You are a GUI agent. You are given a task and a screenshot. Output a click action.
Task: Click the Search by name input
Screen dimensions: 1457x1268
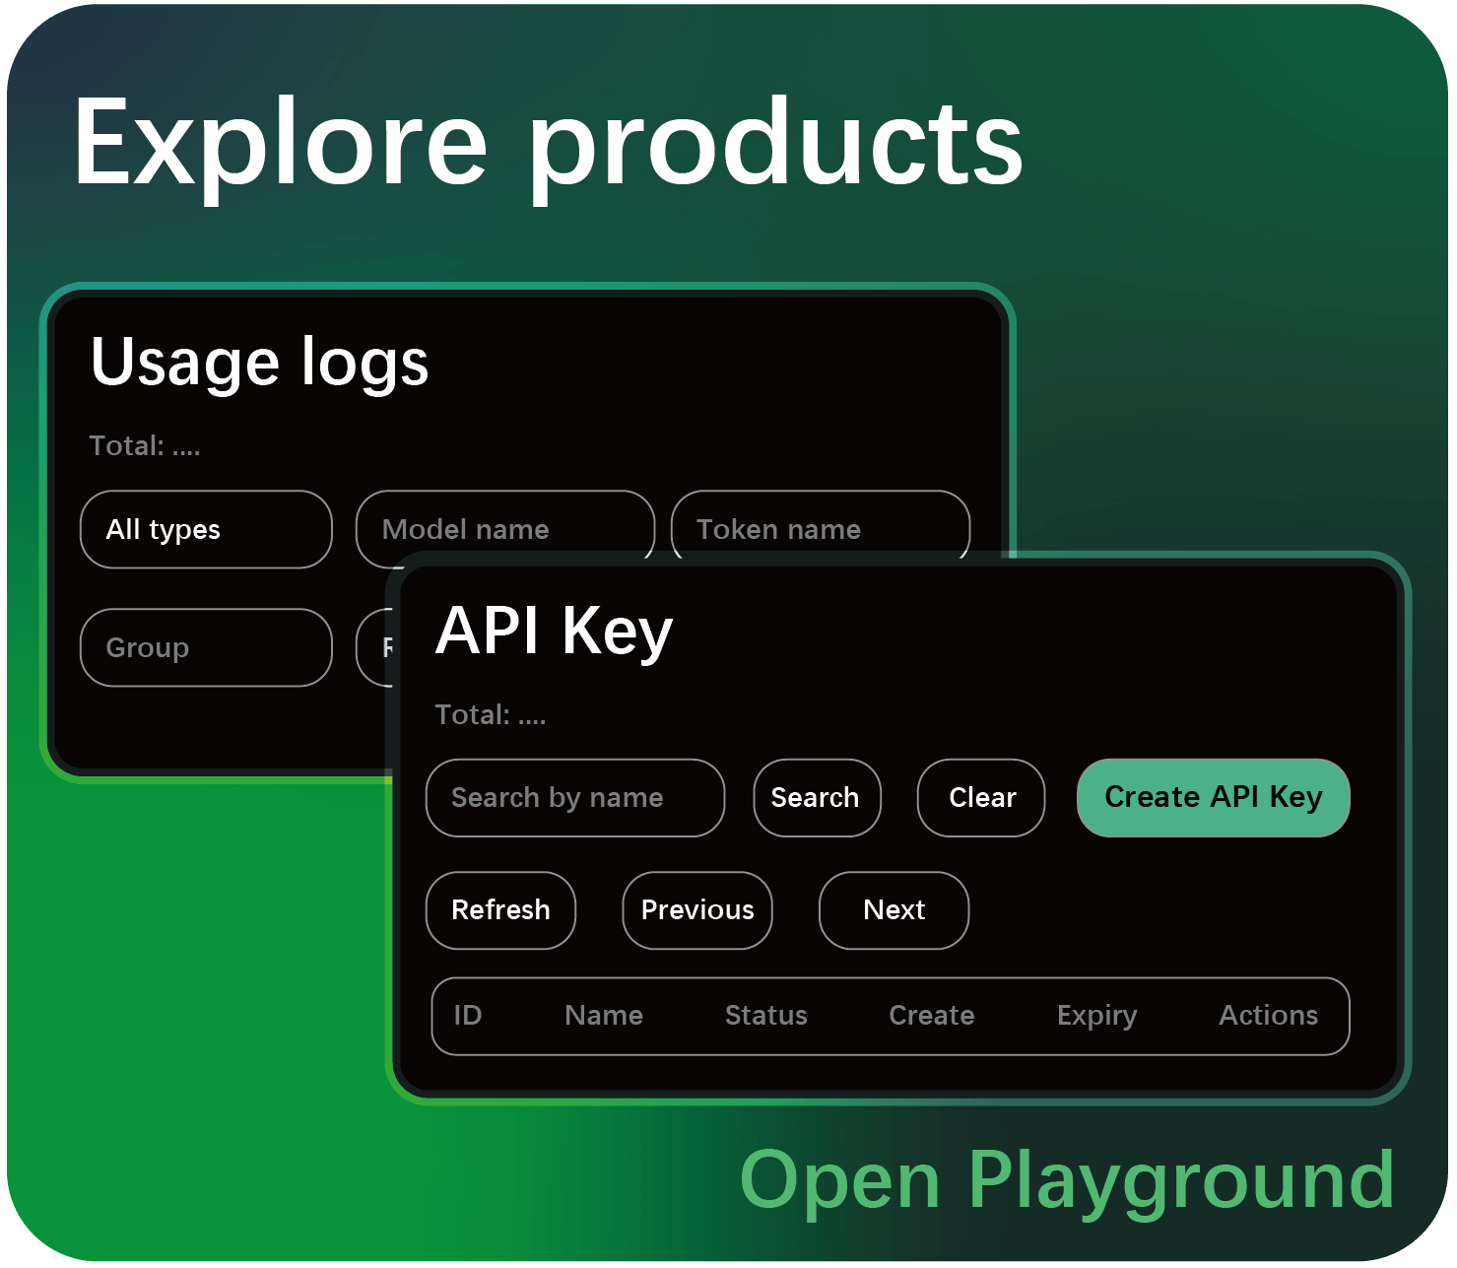pyautogui.click(x=575, y=798)
